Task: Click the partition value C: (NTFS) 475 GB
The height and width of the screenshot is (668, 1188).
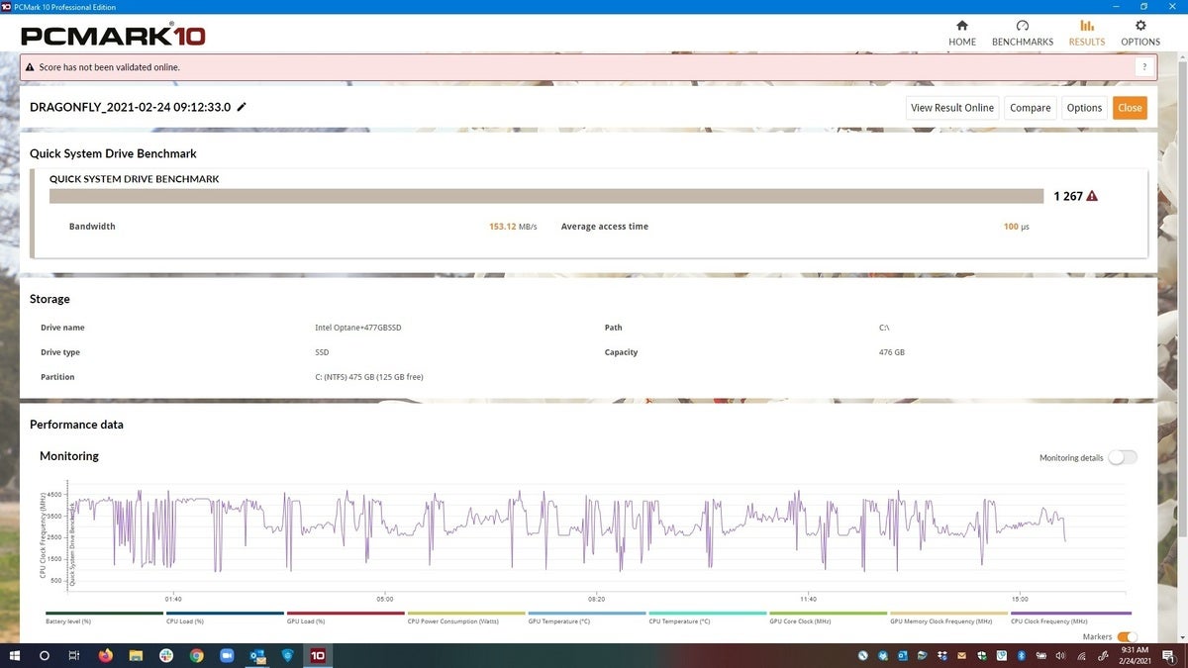Action: 369,377
